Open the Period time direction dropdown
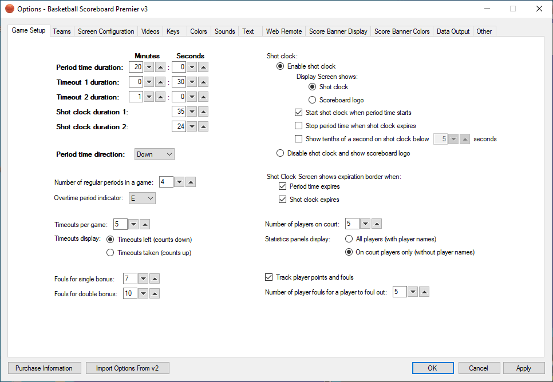 [x=155, y=154]
